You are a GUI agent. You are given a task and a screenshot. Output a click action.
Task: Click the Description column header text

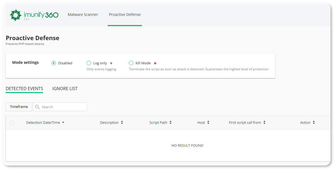coord(109,122)
